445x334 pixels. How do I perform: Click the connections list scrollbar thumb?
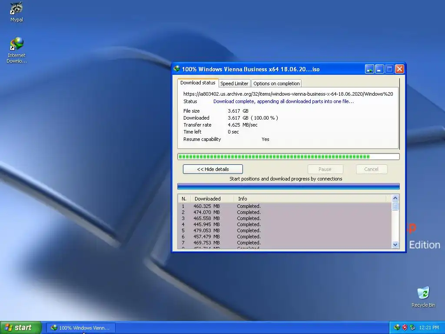395,206
